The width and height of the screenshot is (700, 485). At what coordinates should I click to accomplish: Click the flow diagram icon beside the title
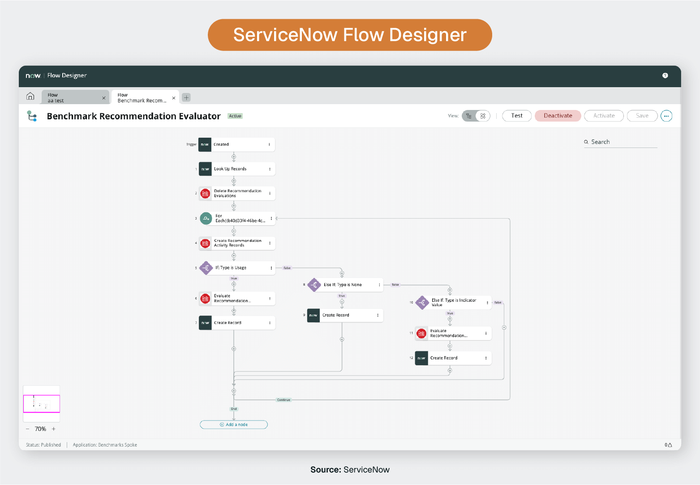pos(32,116)
